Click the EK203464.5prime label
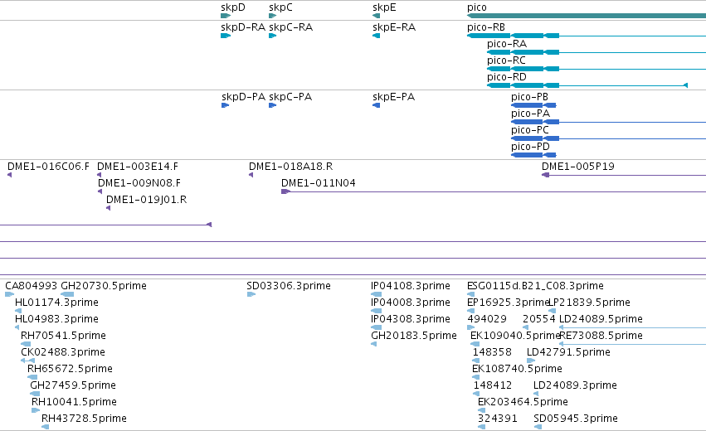Screen dimensions: 706x431 (x=523, y=402)
